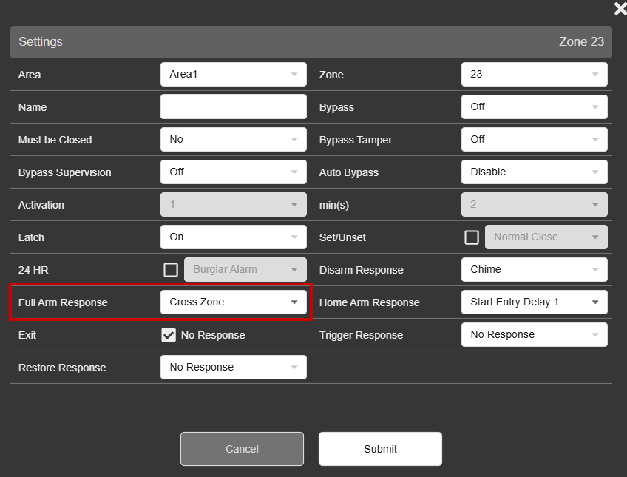Image resolution: width=627 pixels, height=477 pixels.
Task: Open the Zone dropdown showing 23
Action: pos(535,75)
